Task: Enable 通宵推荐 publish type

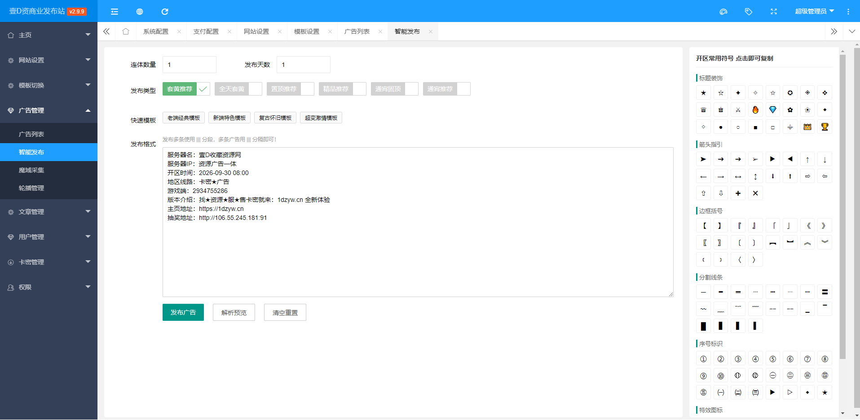Action: point(446,89)
